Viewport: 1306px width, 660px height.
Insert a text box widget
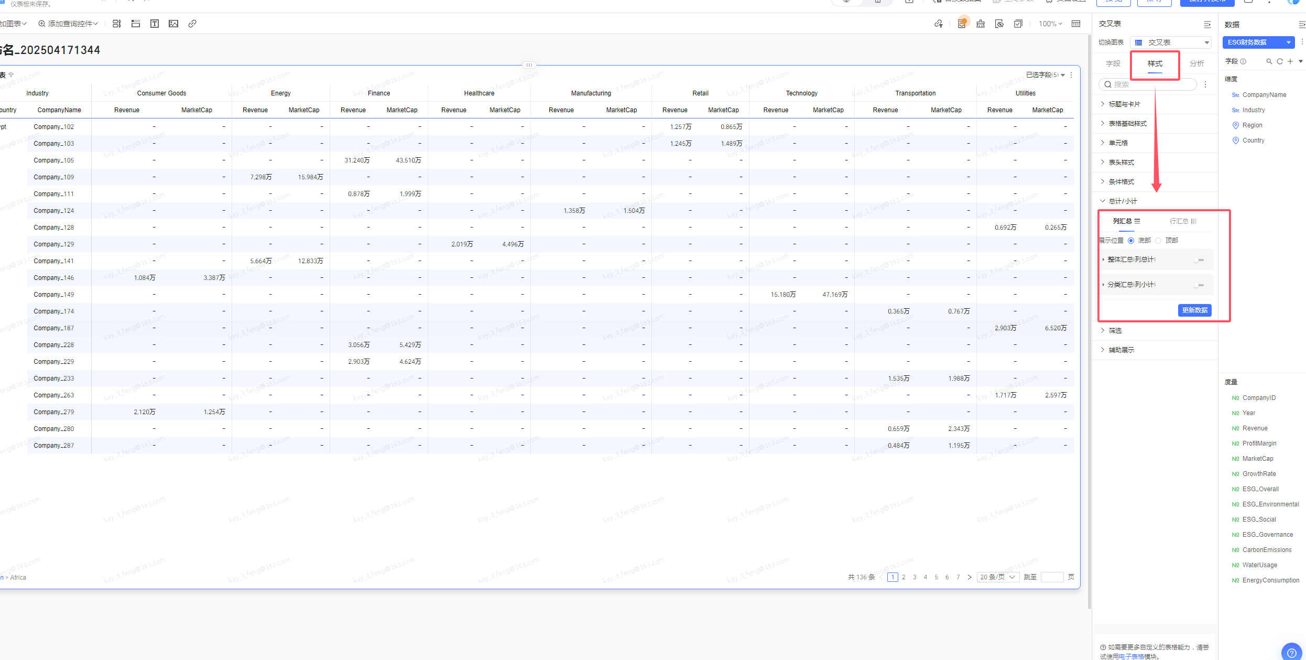(x=155, y=24)
